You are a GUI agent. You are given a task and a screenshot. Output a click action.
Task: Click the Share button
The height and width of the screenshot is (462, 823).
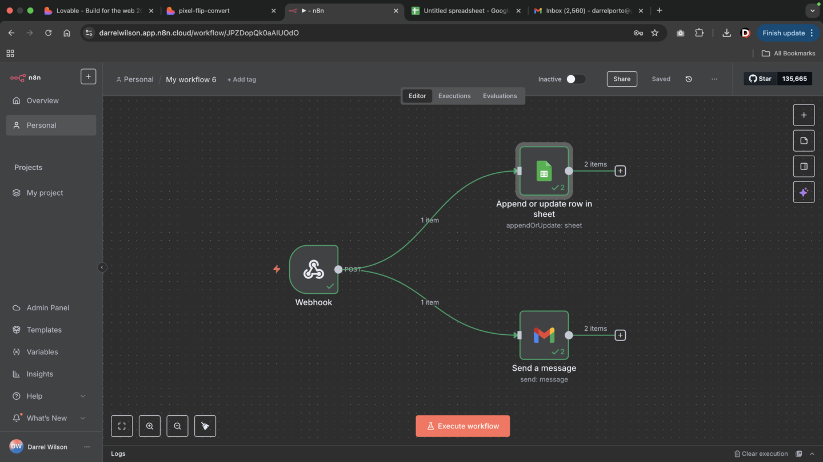click(x=622, y=79)
